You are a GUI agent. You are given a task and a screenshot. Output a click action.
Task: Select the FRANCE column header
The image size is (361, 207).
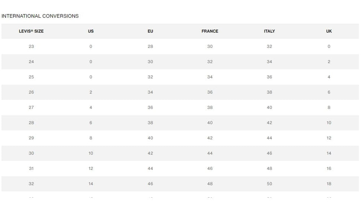(x=210, y=31)
